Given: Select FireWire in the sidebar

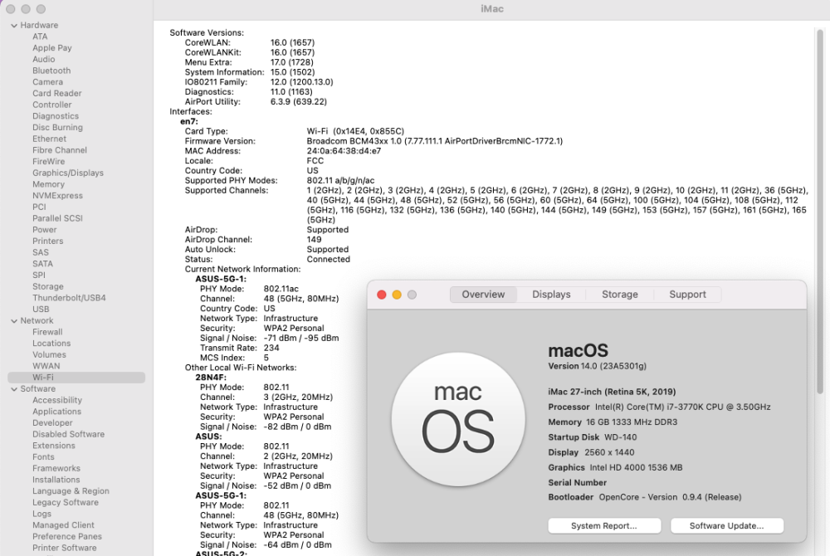Looking at the screenshot, I should click(x=48, y=161).
